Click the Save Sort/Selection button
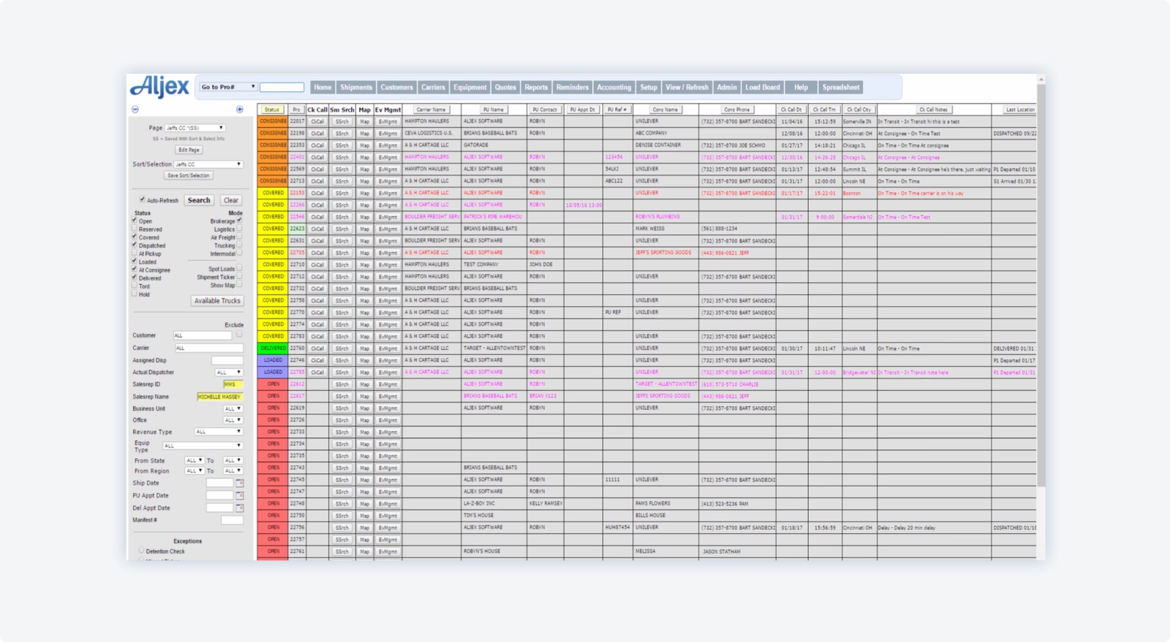This screenshot has height=642, width=1170. pos(189,175)
